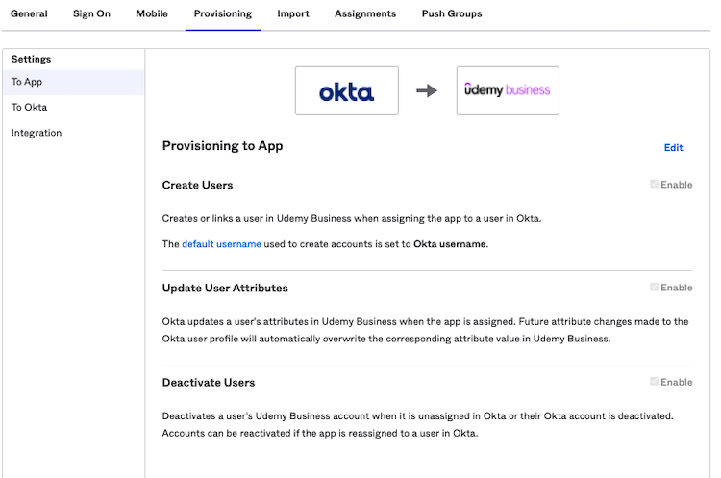
Task: Toggle the Update User Attributes Enable checkbox
Action: coord(655,288)
